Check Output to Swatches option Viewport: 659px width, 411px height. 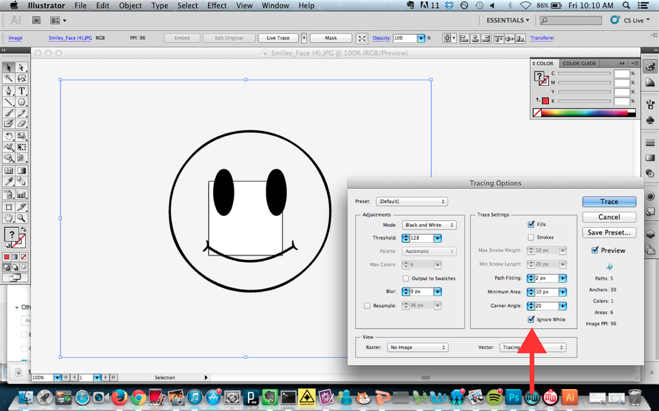tap(405, 278)
